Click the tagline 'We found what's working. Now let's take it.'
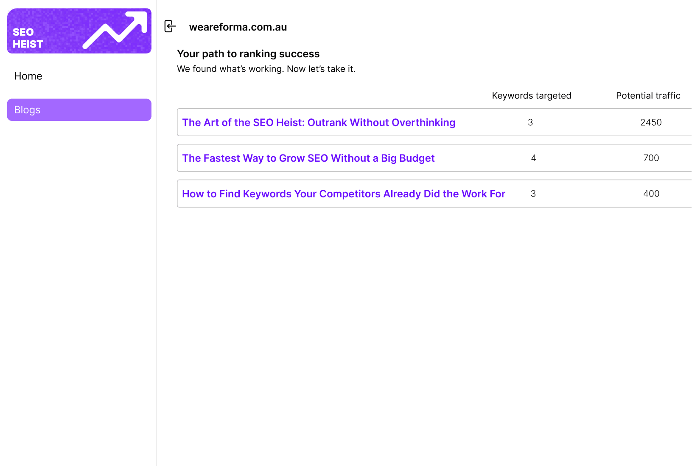Screen dimensions: 692x466 pos(266,69)
